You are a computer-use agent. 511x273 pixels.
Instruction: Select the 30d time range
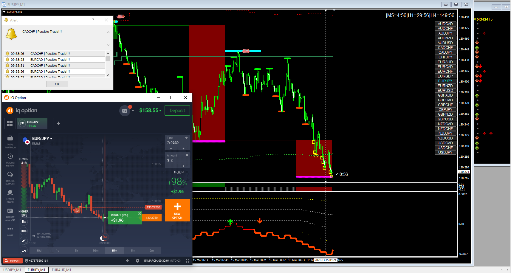click(x=39, y=251)
